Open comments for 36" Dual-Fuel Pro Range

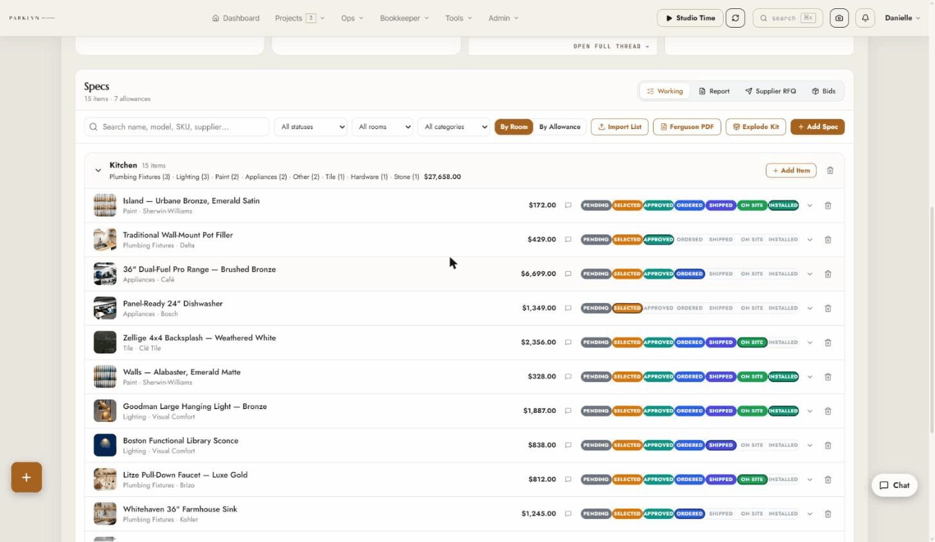568,274
